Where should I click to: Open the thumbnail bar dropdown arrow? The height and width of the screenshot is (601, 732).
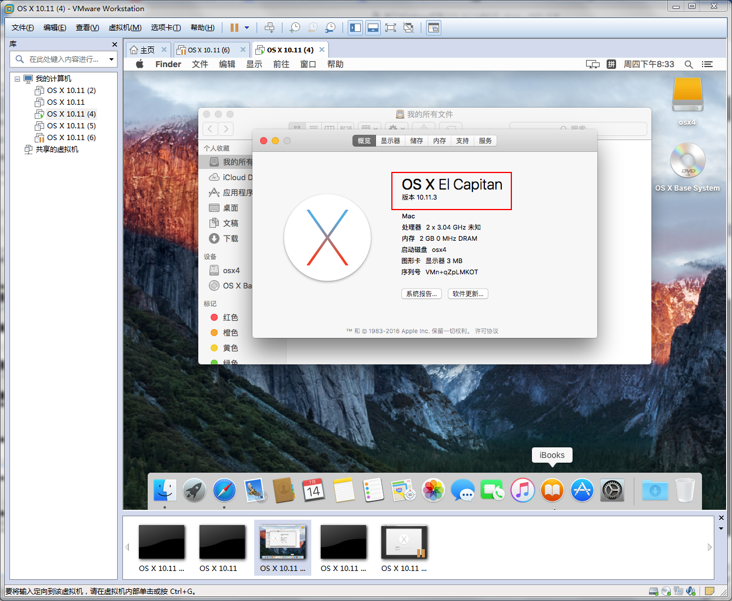point(721,529)
